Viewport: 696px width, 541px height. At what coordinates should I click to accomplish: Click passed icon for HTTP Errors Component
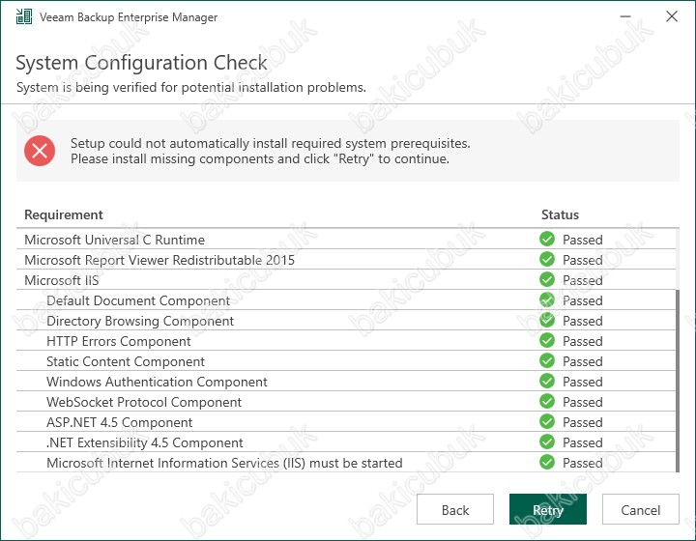547,341
